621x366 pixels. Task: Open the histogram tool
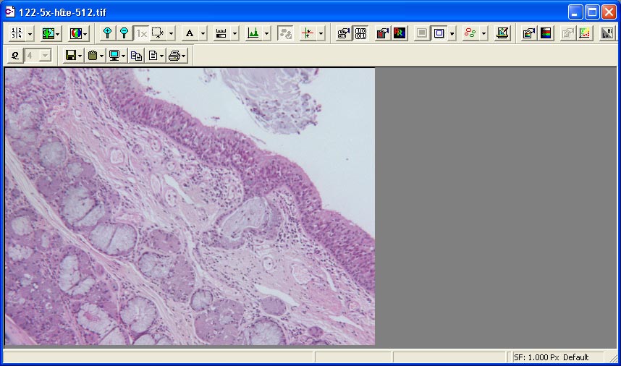click(x=253, y=33)
